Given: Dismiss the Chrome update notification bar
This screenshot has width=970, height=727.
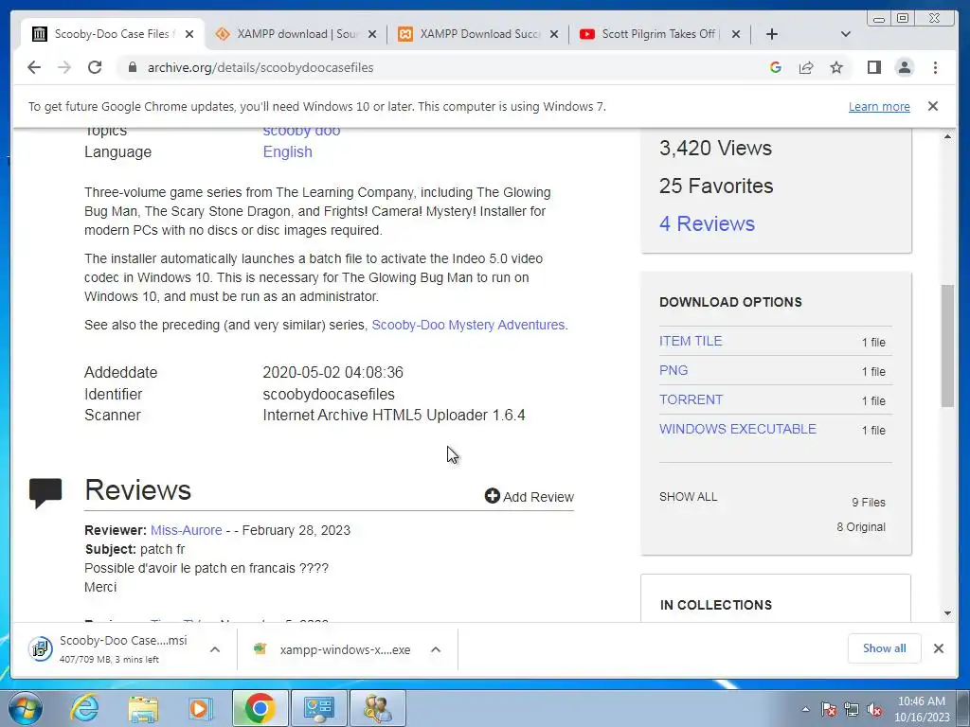Looking at the screenshot, I should pos(933,106).
